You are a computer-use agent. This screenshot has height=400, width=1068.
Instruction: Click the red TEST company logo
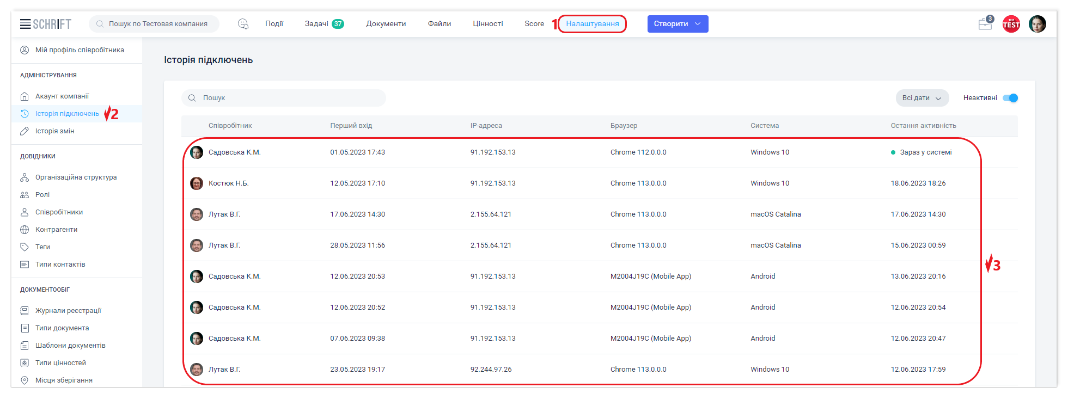1011,24
